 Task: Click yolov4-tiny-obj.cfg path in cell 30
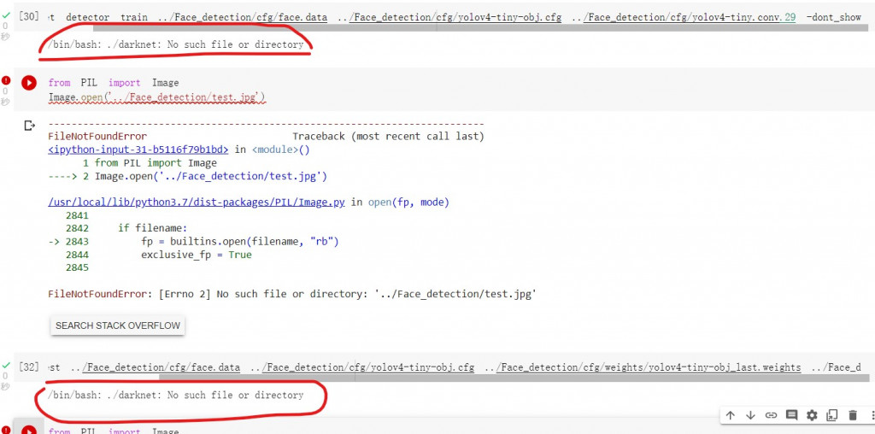[449, 17]
